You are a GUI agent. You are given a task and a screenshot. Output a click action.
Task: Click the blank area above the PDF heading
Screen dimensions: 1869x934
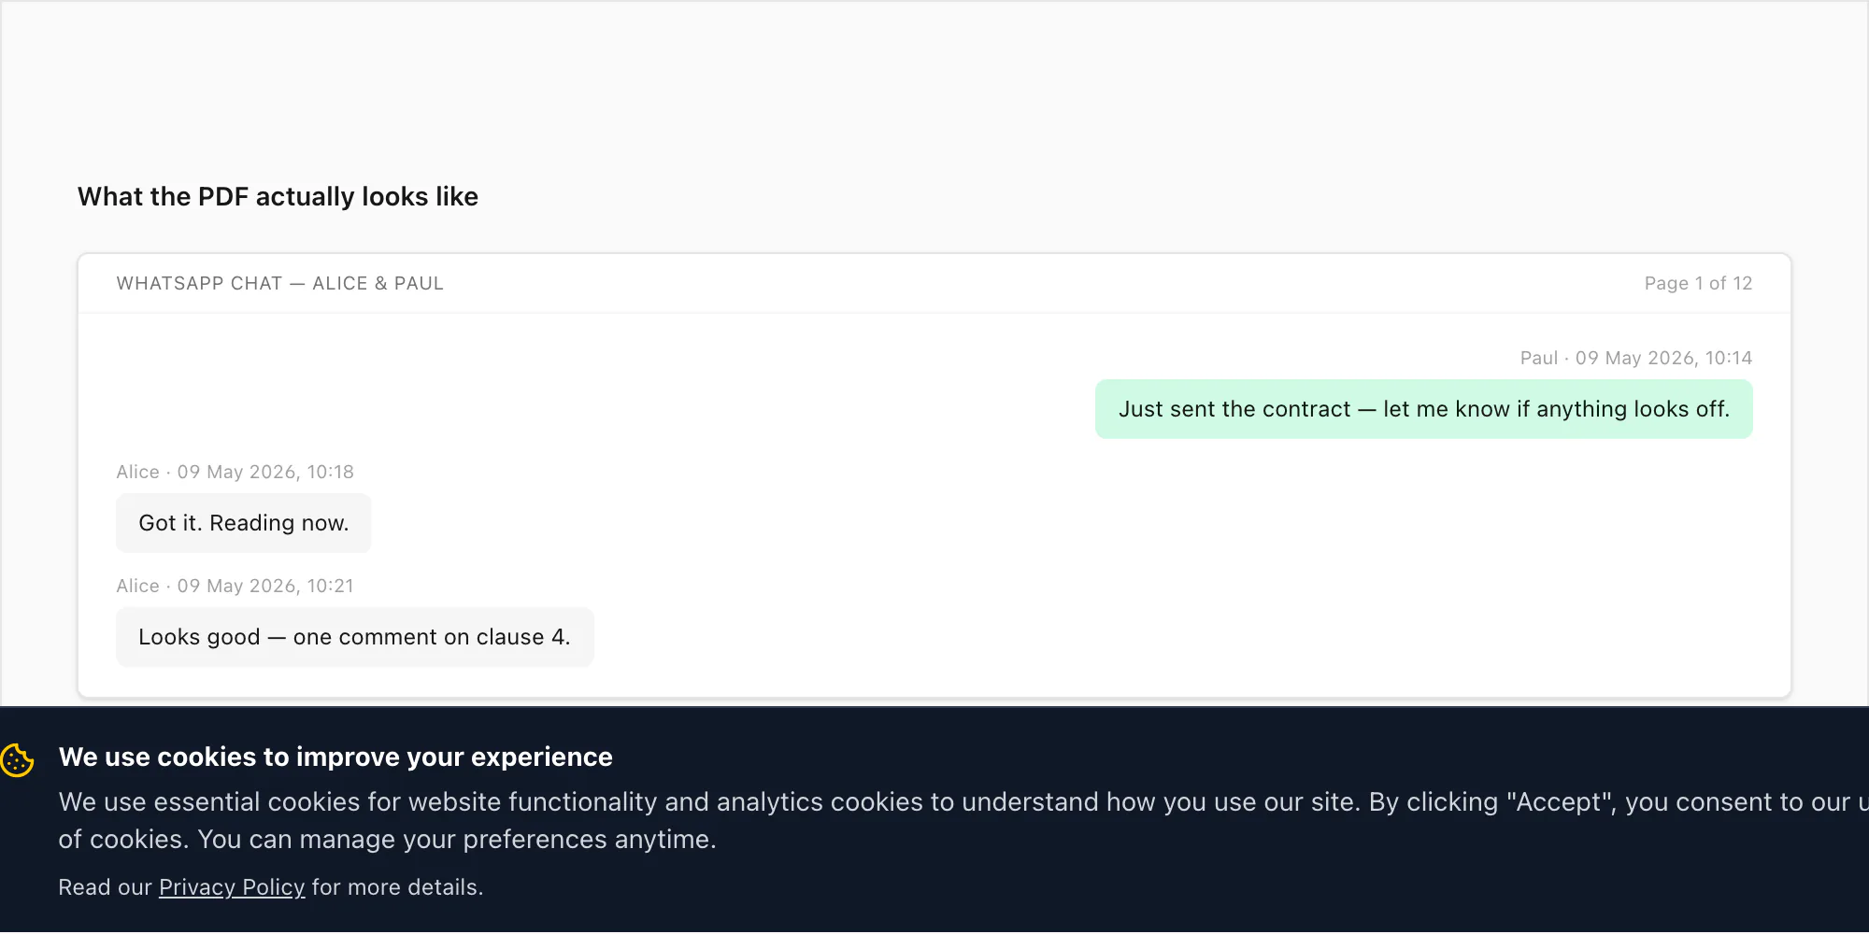point(934,84)
